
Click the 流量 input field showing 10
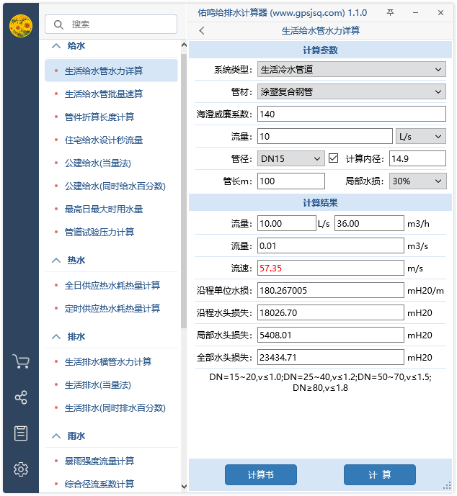[x=325, y=136]
